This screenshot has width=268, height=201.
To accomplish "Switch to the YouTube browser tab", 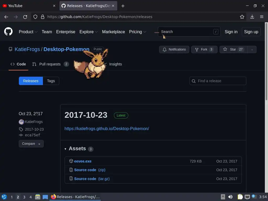I will coord(29,6).
